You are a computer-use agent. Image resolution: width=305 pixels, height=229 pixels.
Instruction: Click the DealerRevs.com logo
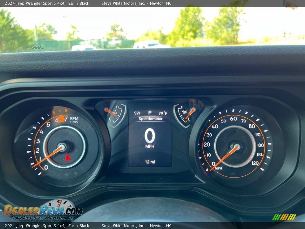tap(44, 210)
